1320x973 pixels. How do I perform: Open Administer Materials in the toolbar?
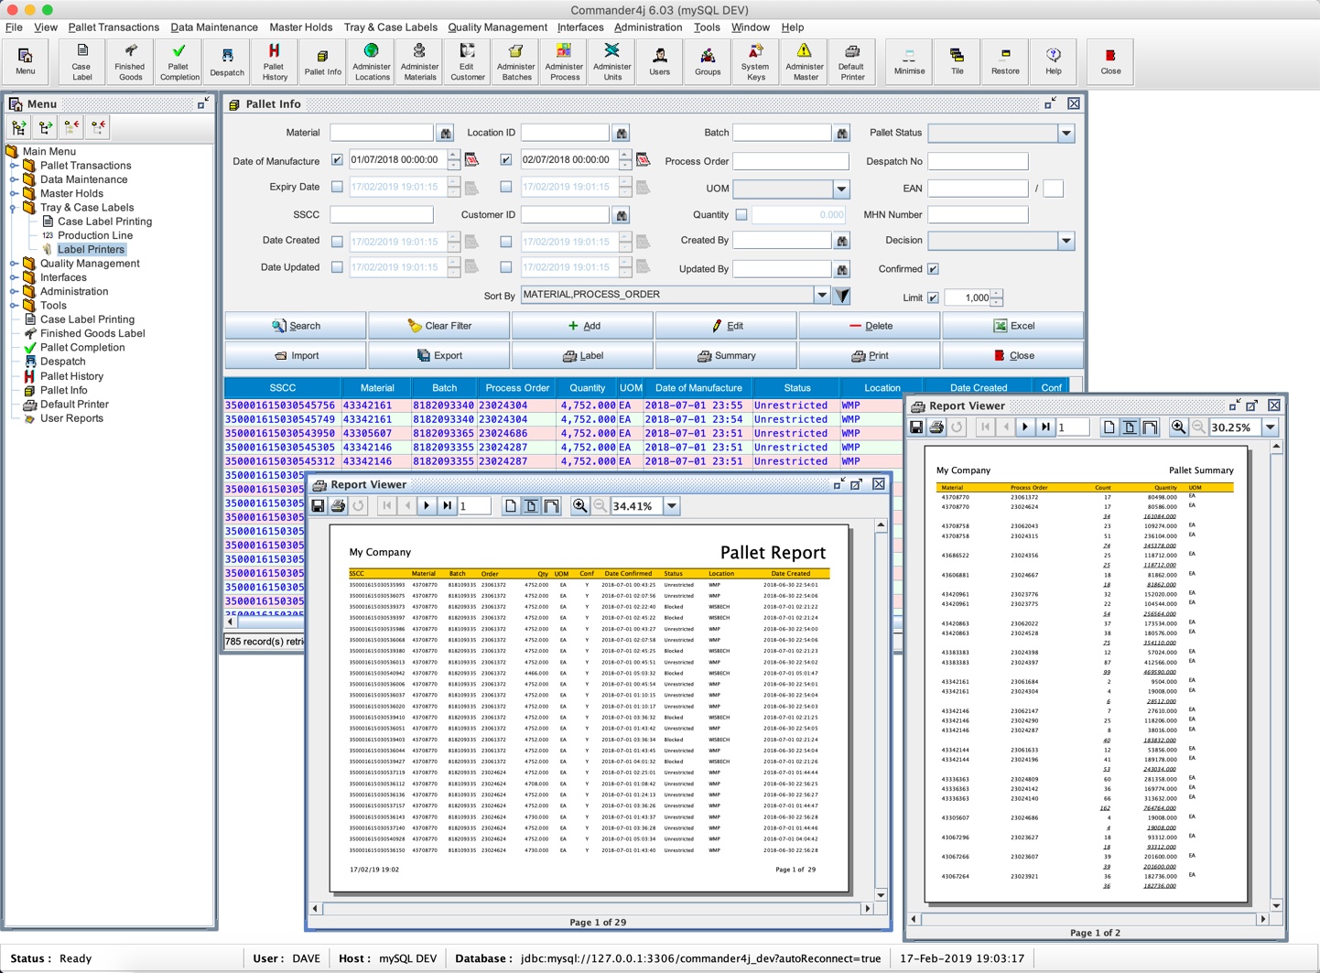[419, 60]
